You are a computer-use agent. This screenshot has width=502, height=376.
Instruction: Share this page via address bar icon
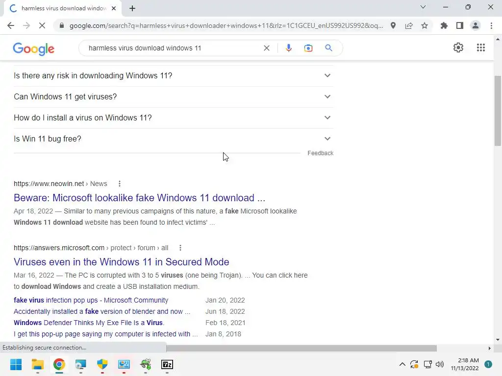(409, 25)
